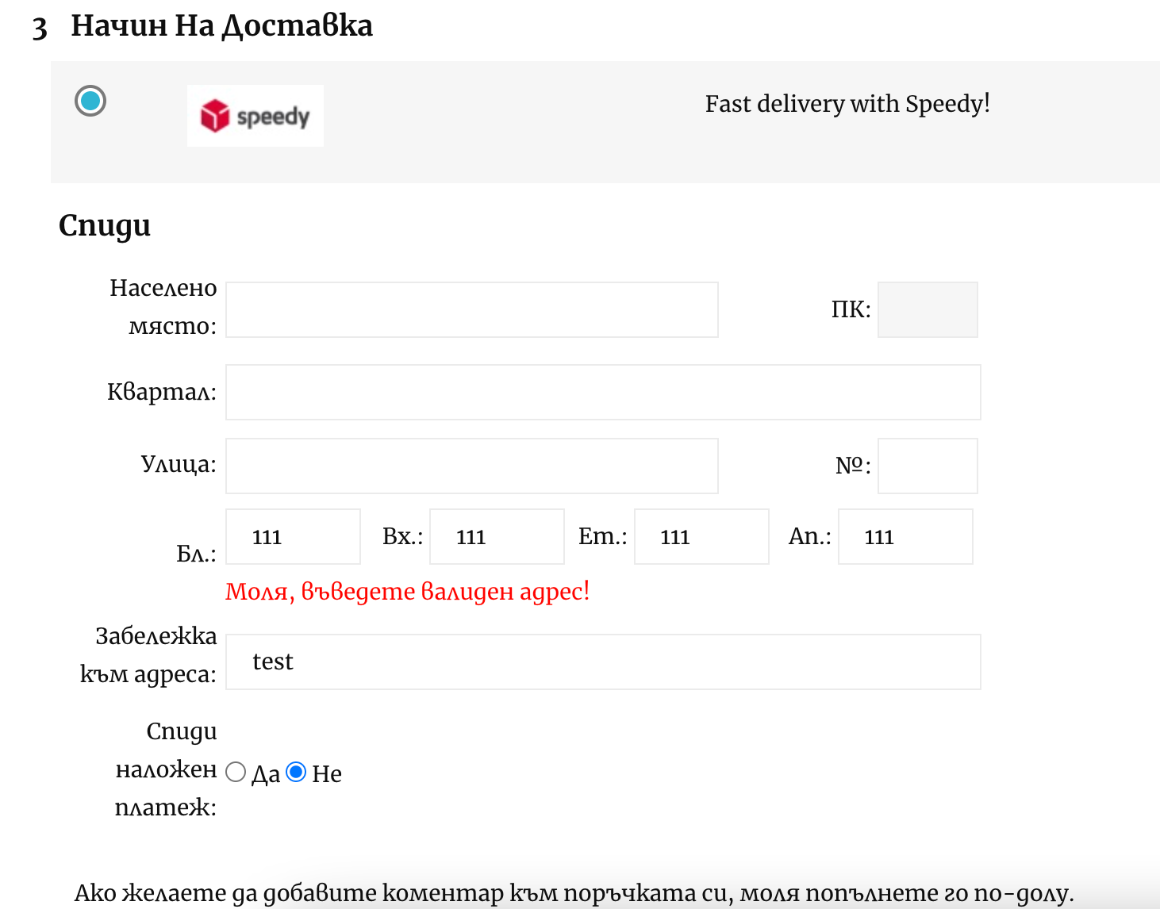This screenshot has width=1160, height=909.
Task: Click the 'Fast delivery with Speedy!' text
Action: click(x=847, y=104)
